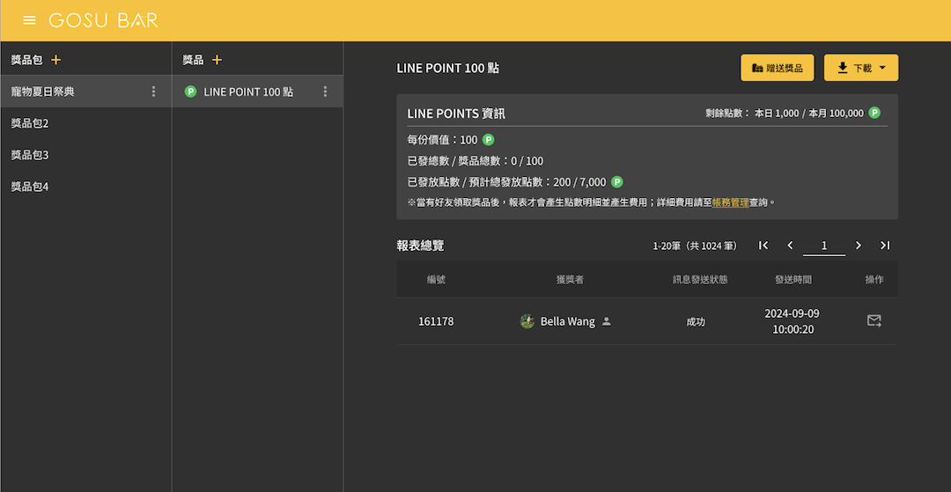Click Bella Wang's avatar thumbnail
This screenshot has width=951, height=492.
527,321
